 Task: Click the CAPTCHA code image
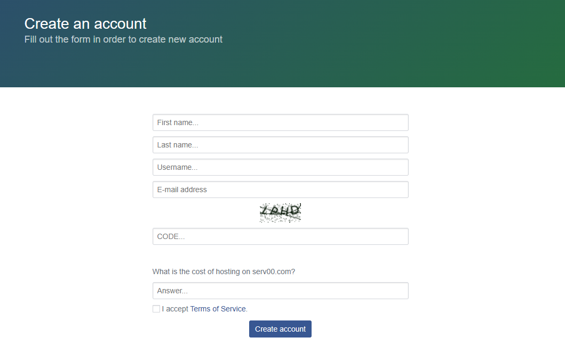point(280,212)
